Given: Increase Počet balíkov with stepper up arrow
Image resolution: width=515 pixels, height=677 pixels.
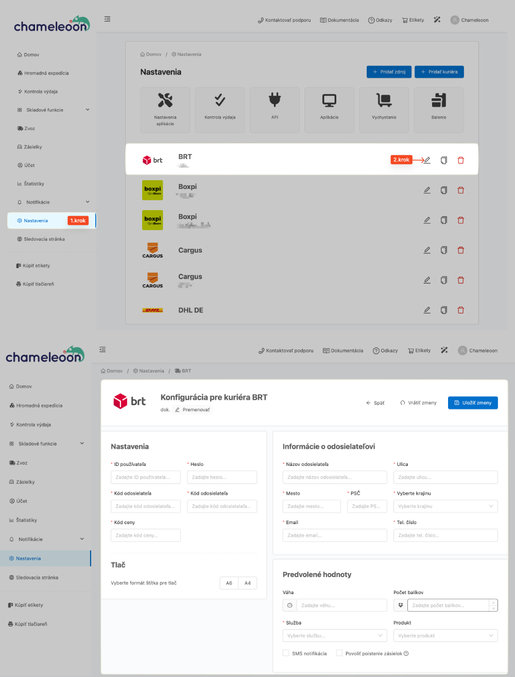Looking at the screenshot, I should click(x=493, y=602).
